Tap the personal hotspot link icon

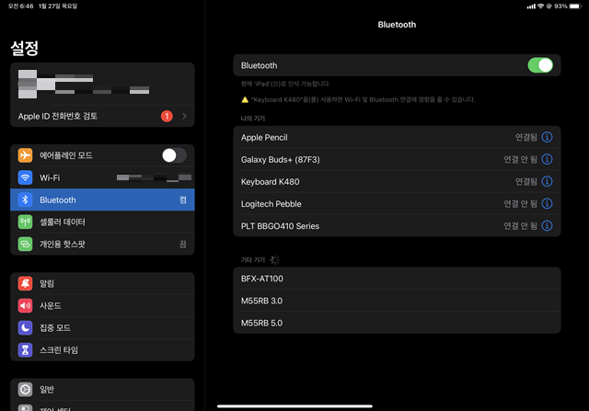(25, 244)
